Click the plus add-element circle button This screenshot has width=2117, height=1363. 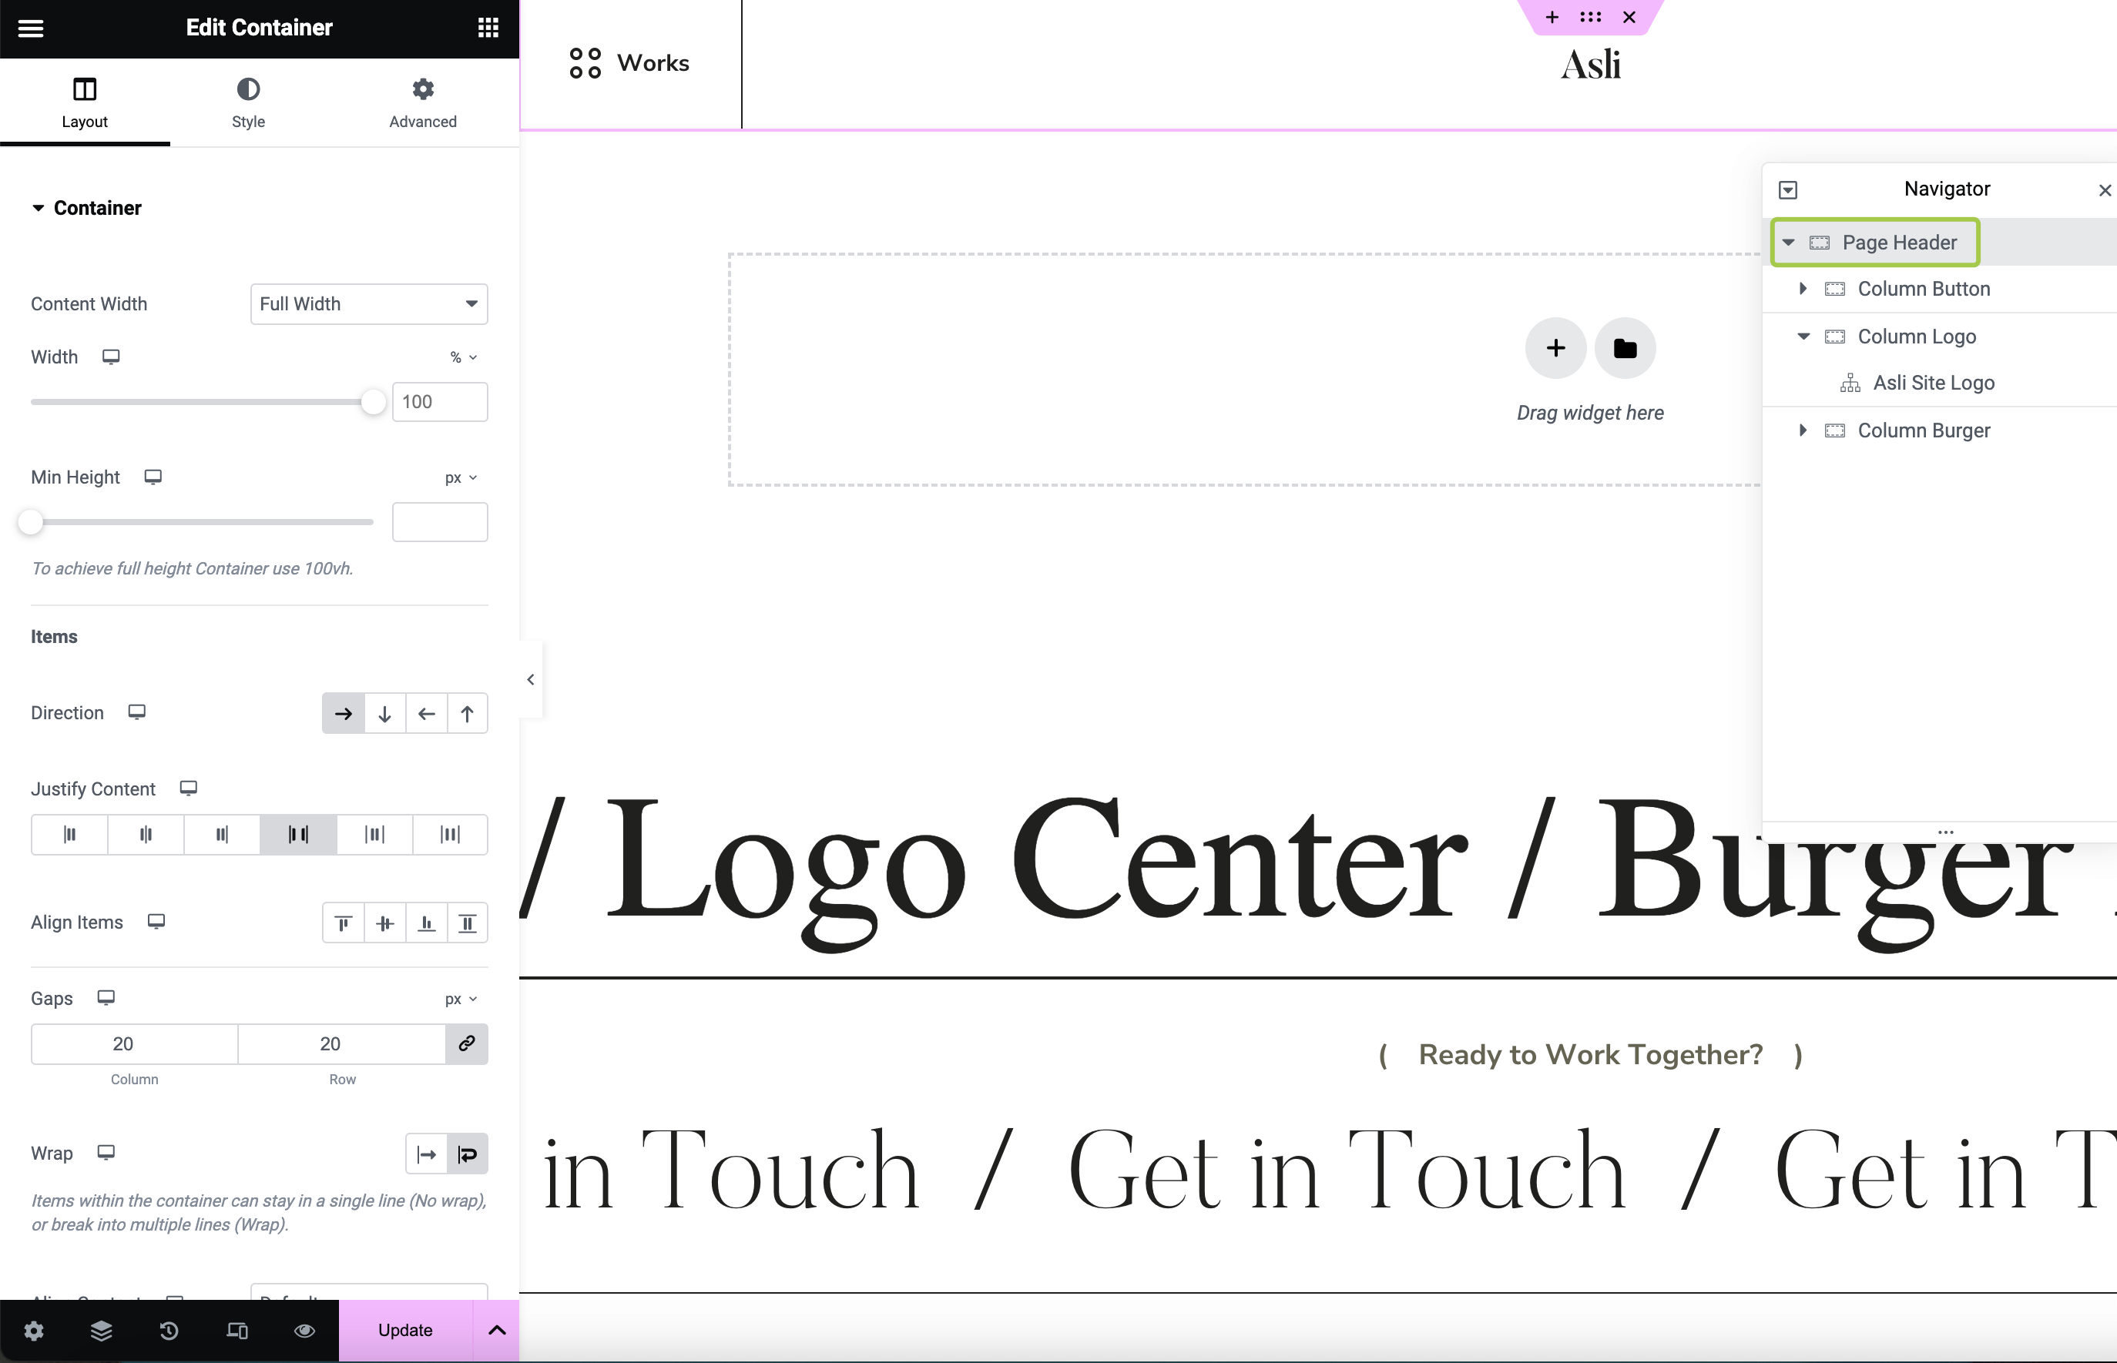[x=1555, y=348]
